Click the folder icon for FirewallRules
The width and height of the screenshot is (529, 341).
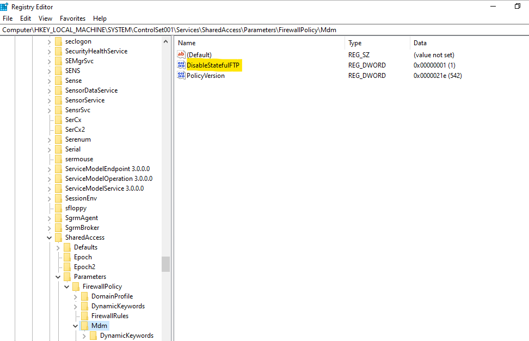tap(84, 315)
